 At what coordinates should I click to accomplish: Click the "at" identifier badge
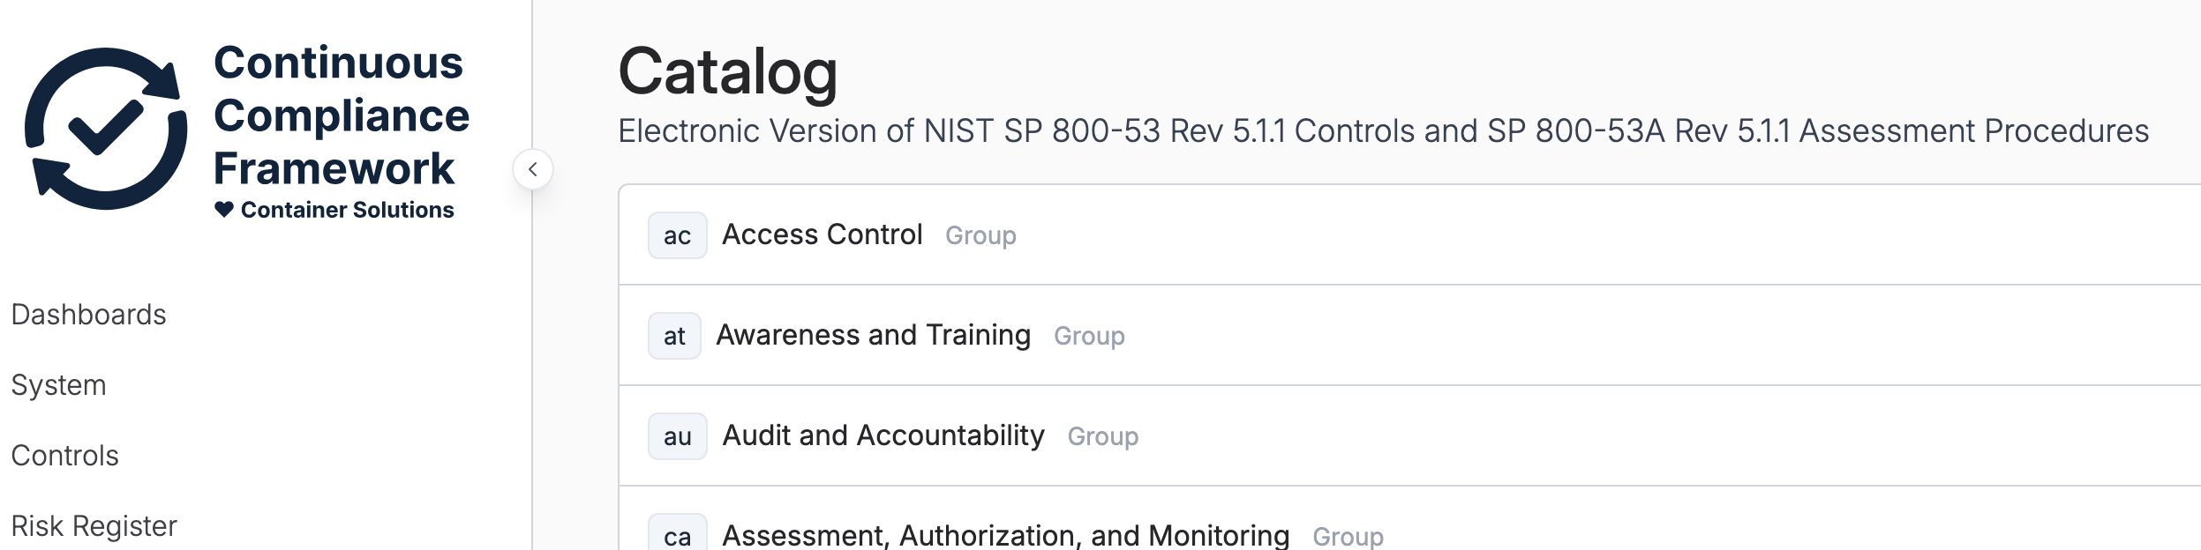click(674, 336)
